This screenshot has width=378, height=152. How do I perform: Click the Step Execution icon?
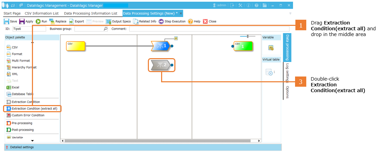click(161, 21)
